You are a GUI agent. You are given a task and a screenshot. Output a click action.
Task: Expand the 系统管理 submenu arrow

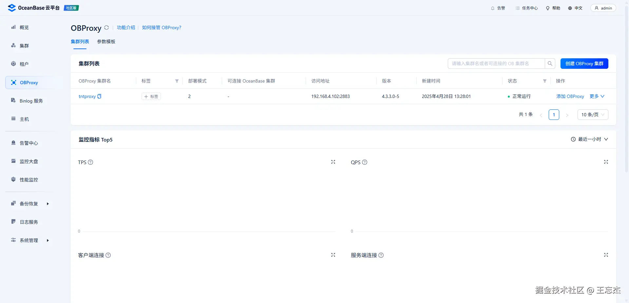click(48, 240)
